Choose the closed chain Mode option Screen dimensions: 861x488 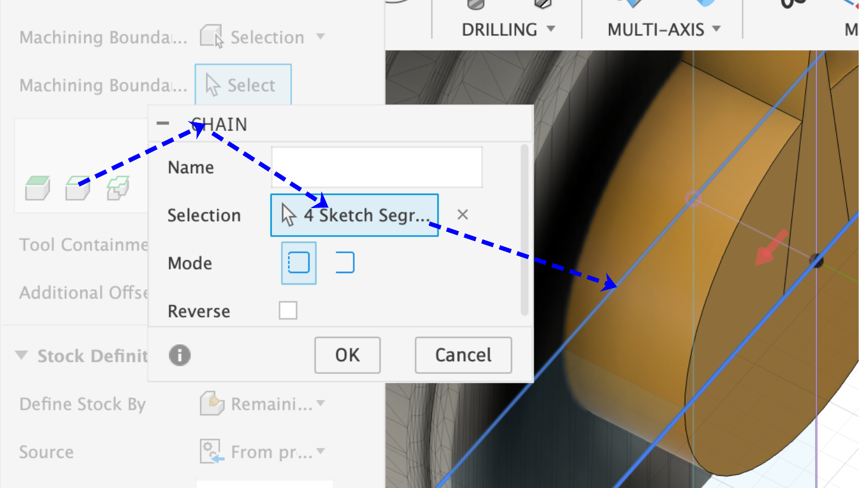299,263
